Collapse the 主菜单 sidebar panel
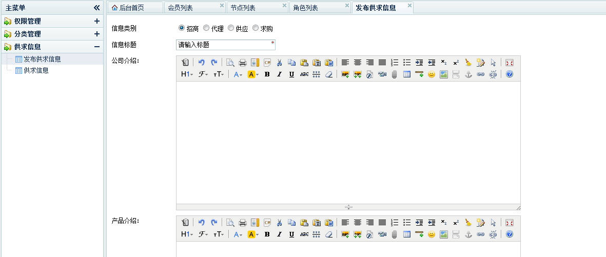 click(x=96, y=8)
